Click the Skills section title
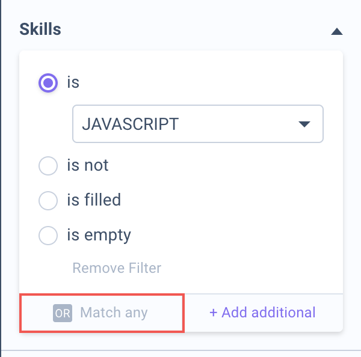 point(40,29)
